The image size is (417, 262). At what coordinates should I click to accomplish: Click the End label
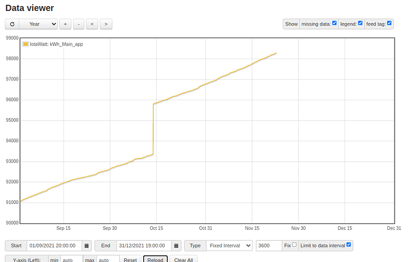pyautogui.click(x=106, y=246)
